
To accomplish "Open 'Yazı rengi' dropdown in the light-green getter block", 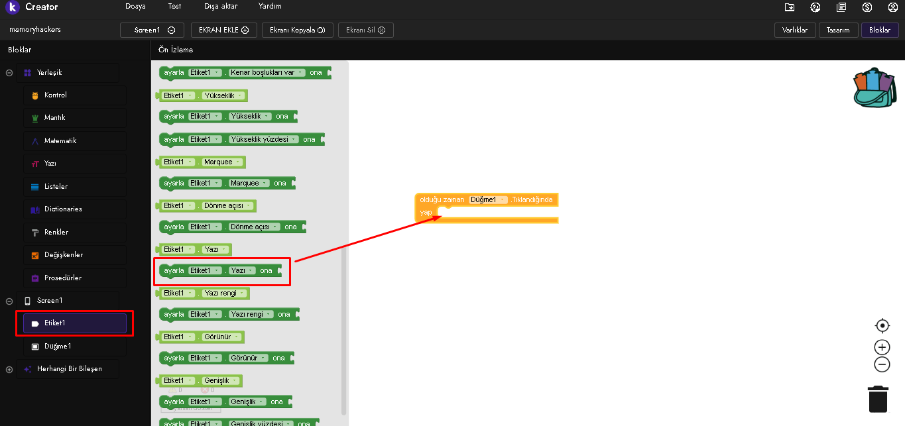I will click(x=224, y=293).
